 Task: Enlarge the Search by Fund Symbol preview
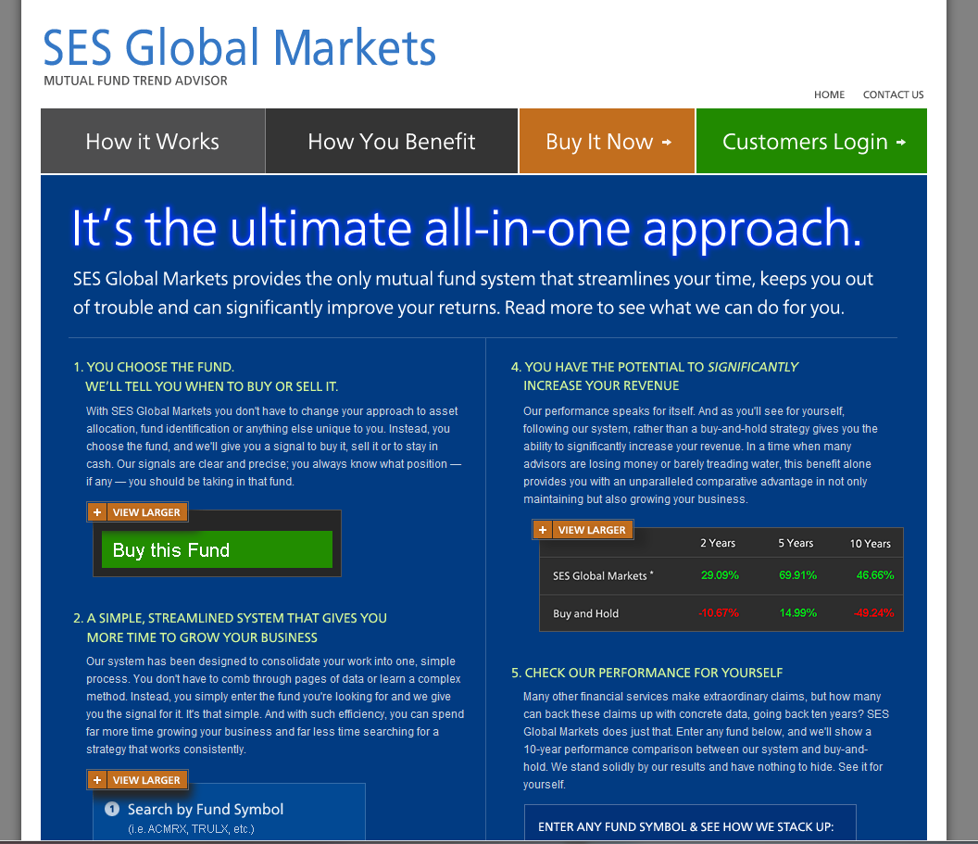146,780
